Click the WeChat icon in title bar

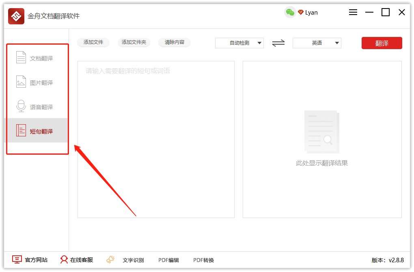290,12
